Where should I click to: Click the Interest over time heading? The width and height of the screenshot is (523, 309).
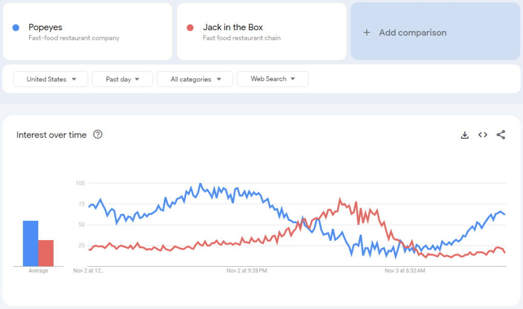(52, 135)
